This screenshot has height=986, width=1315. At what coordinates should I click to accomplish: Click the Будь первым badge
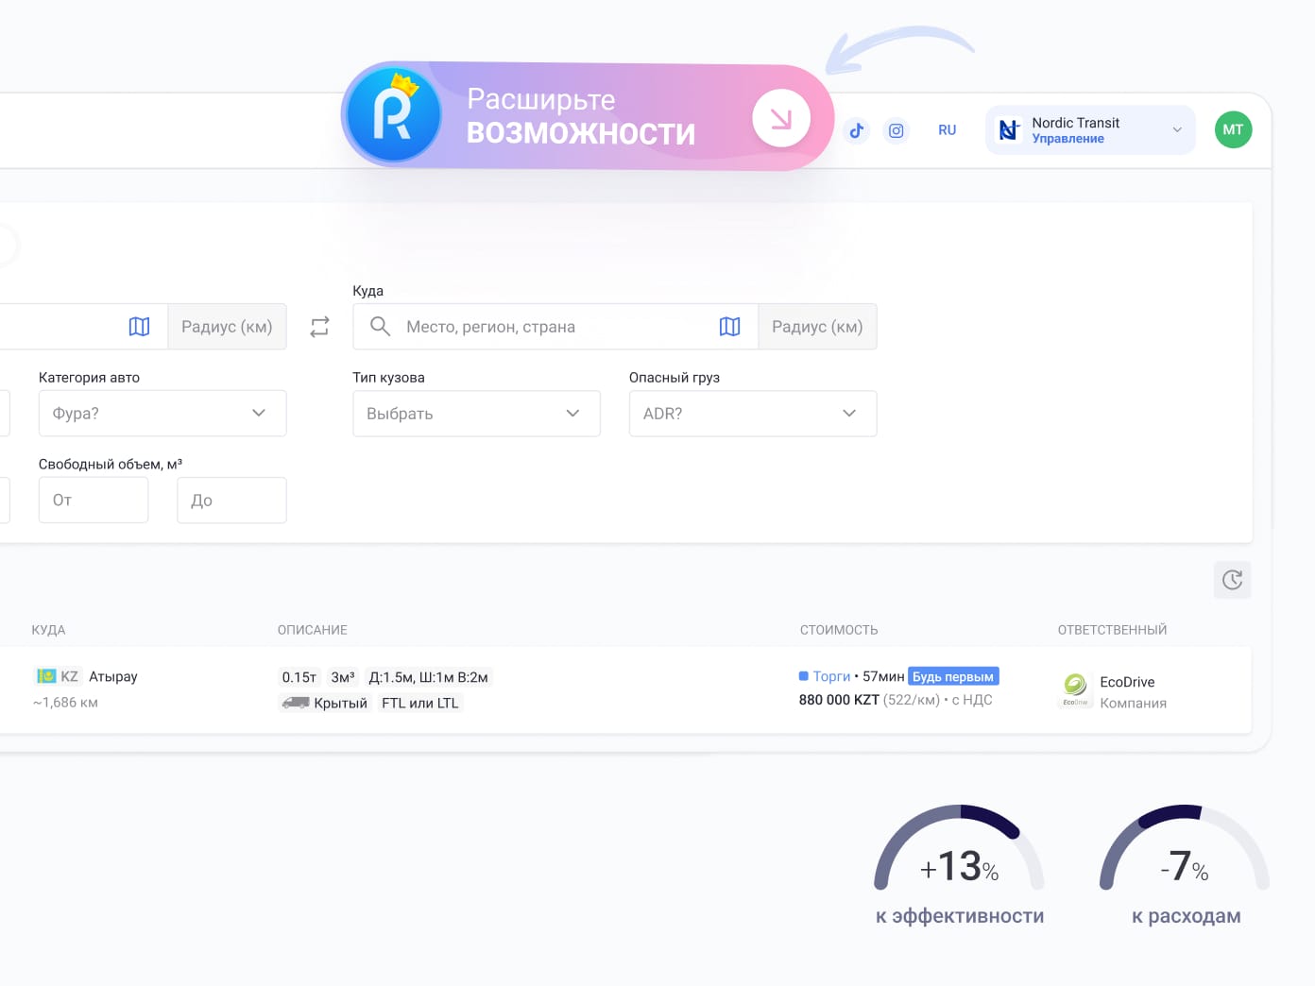[952, 676]
